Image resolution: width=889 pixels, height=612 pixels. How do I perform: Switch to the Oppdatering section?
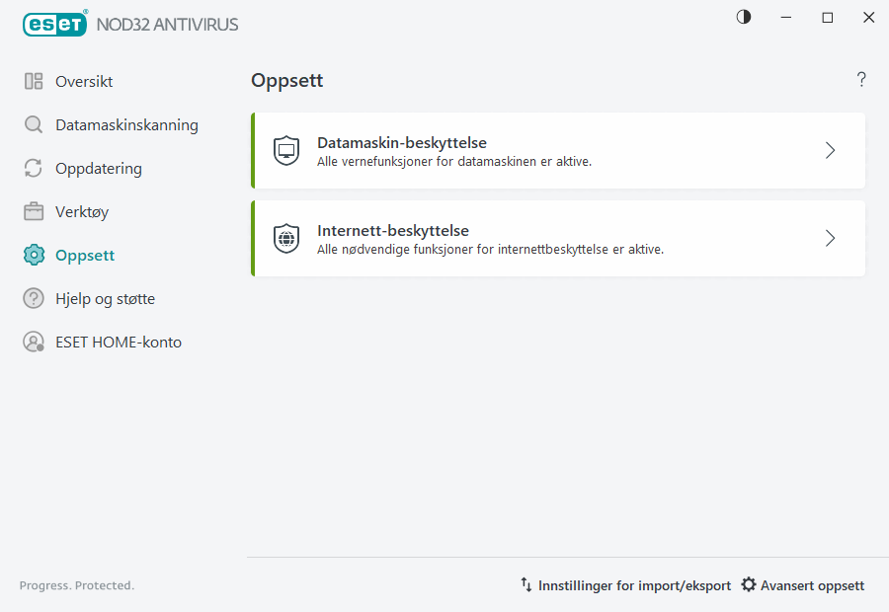click(x=99, y=168)
